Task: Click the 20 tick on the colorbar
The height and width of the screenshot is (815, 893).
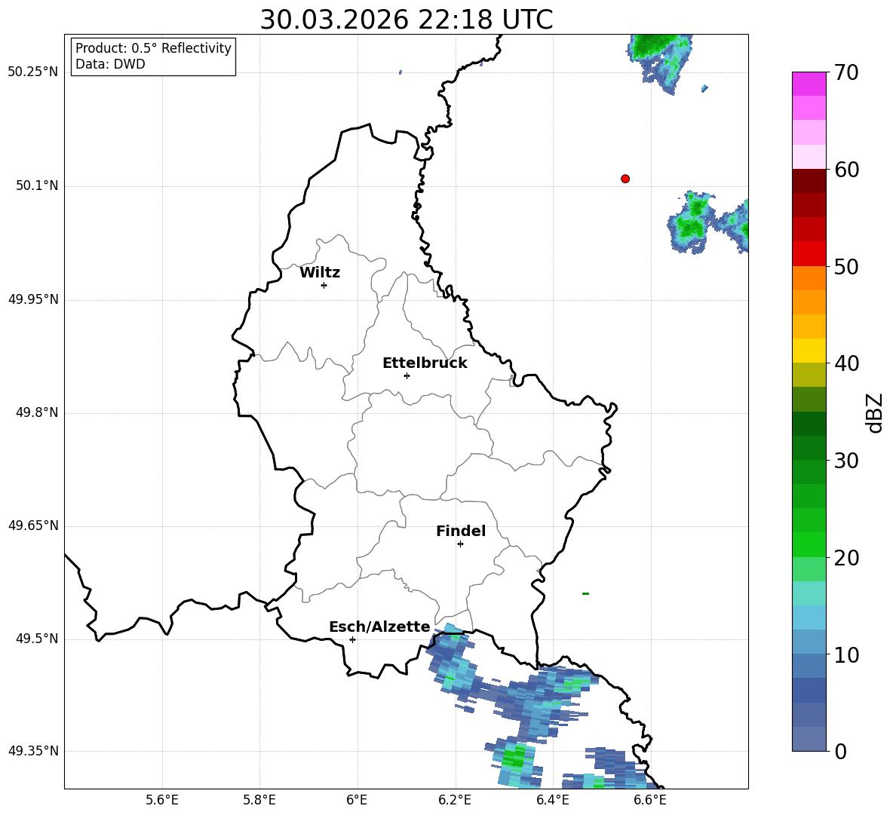Action: 846,558
